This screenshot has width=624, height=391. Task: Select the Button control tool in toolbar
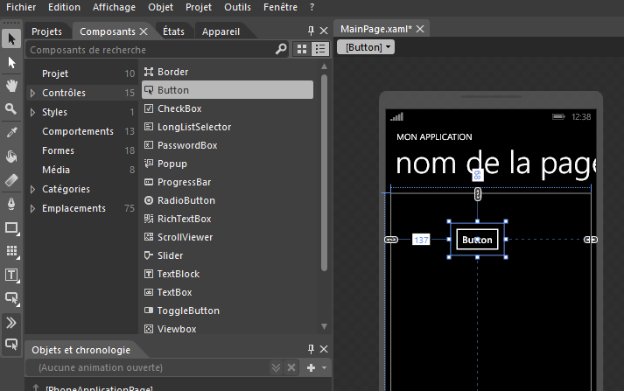click(x=11, y=298)
